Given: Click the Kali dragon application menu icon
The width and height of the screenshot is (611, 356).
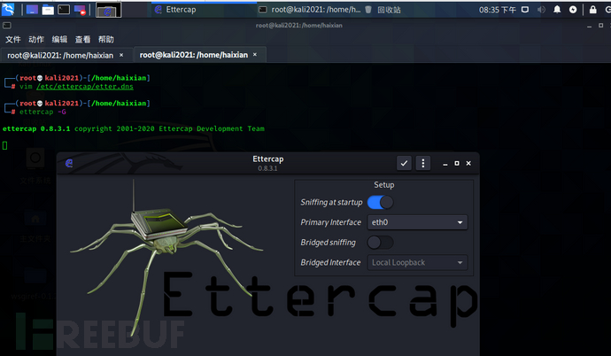Looking at the screenshot, I should click(x=8, y=10).
